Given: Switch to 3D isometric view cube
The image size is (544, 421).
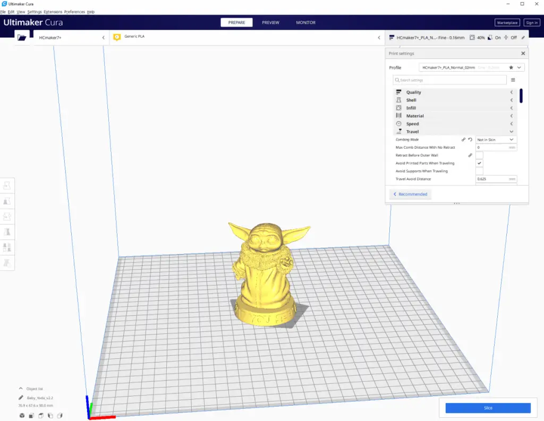Looking at the screenshot, I should point(22,416).
